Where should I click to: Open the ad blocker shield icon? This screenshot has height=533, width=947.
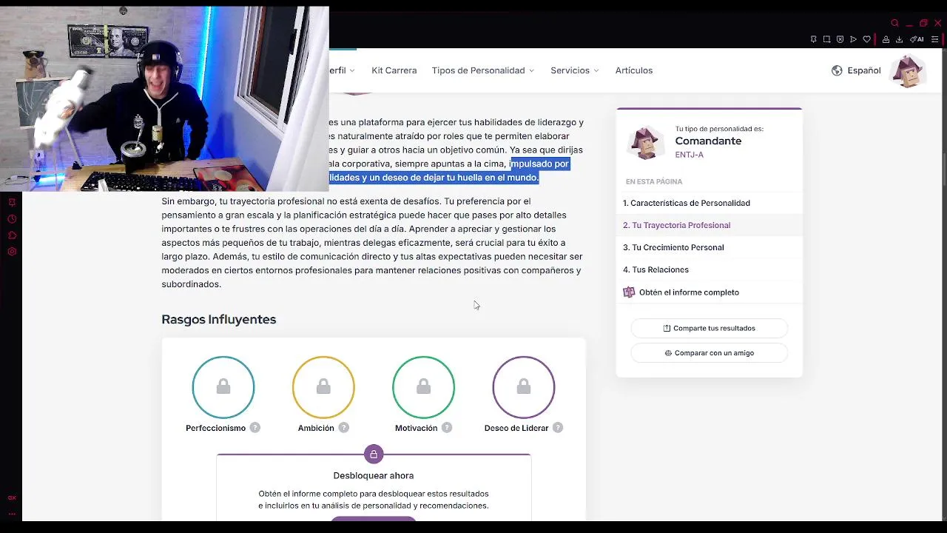tap(840, 39)
